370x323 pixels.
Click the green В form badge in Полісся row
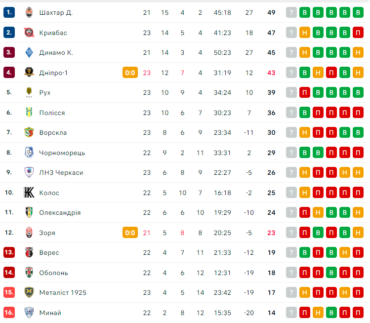(305, 113)
